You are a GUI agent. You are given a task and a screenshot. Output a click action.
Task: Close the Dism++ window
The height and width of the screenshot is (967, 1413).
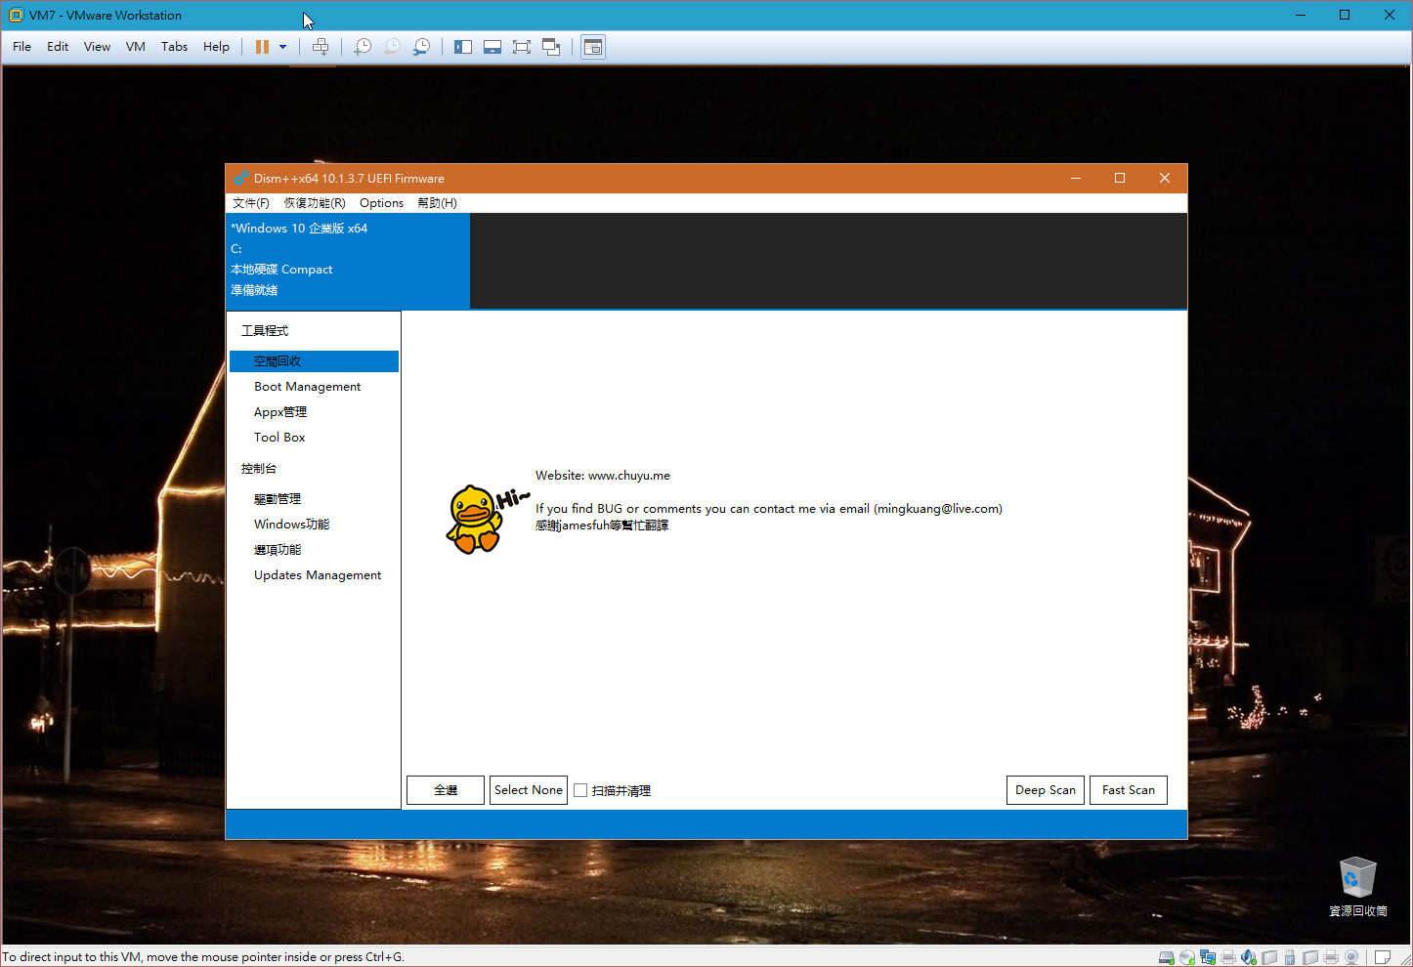[1165, 178]
